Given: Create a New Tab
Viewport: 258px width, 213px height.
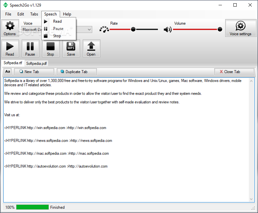Looking at the screenshot, I should [x=34, y=72].
